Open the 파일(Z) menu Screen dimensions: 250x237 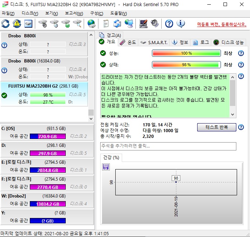coord(8,13)
